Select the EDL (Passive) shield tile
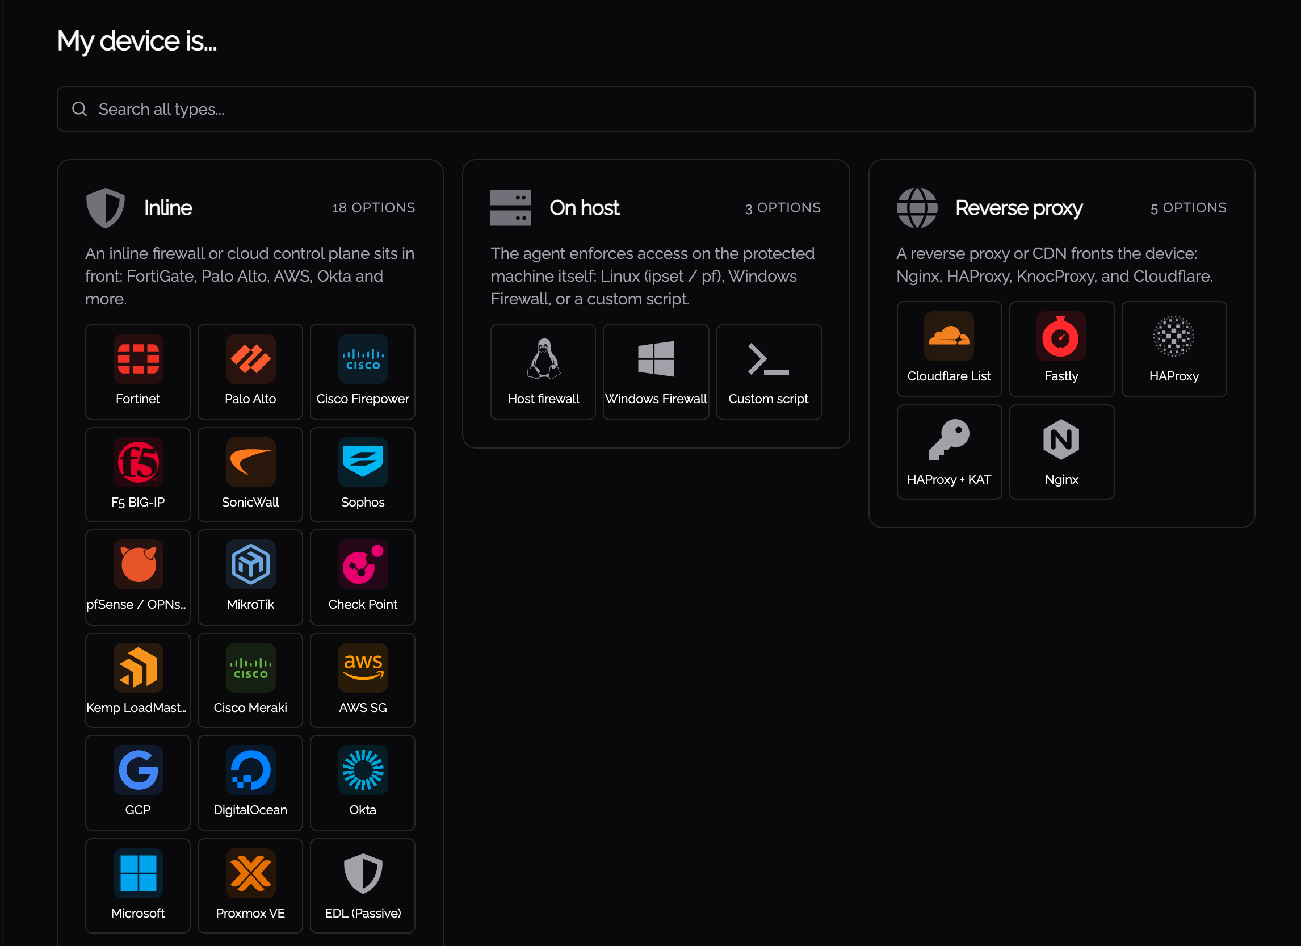Viewport: 1301px width, 946px height. pyautogui.click(x=363, y=886)
